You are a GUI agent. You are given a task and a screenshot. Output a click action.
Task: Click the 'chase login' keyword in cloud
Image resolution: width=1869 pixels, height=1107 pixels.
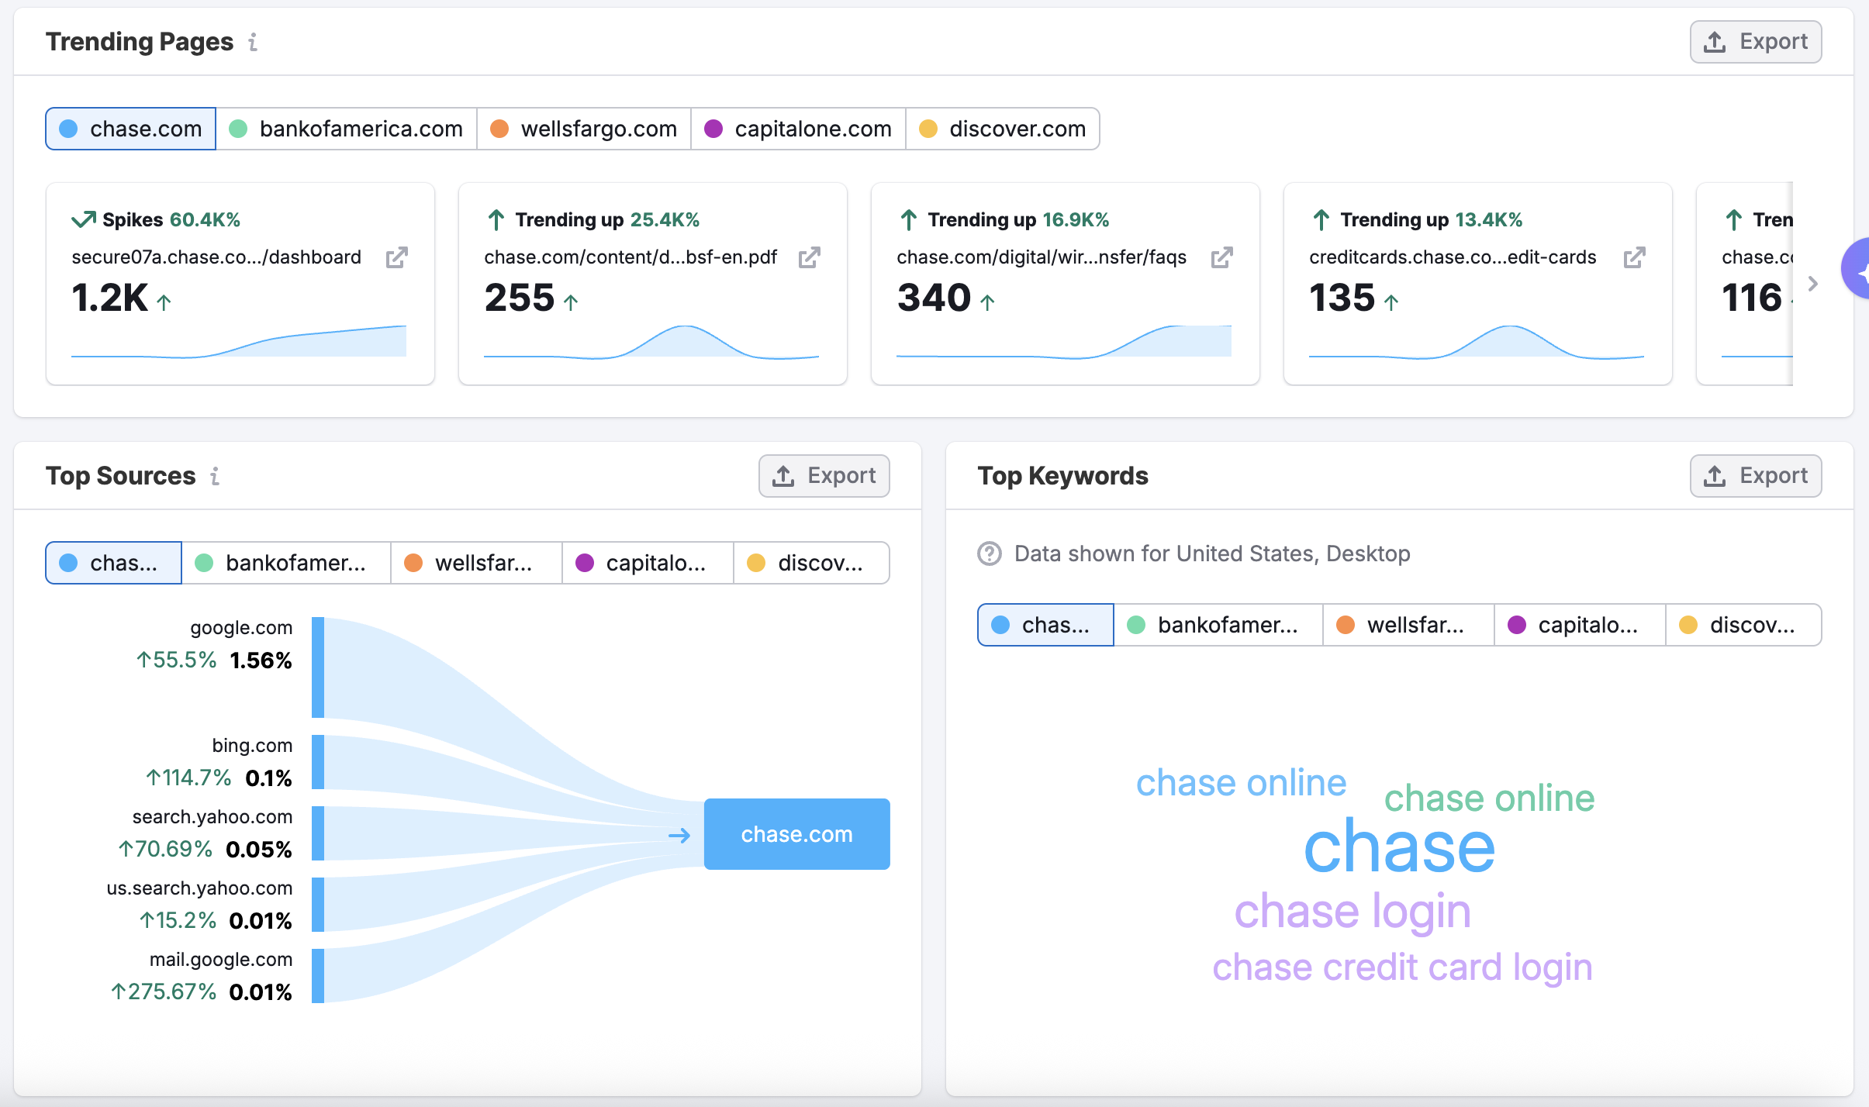point(1352,911)
